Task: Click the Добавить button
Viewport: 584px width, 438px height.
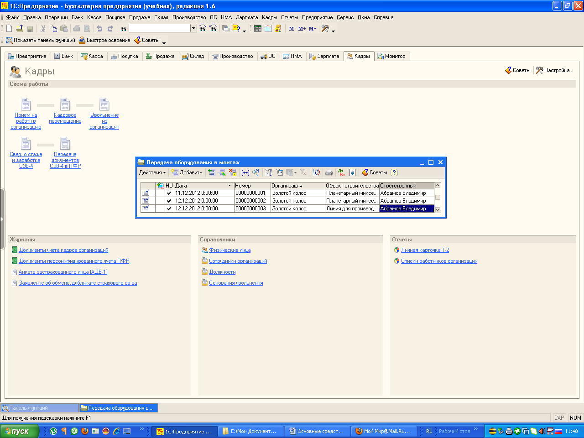Action: pyautogui.click(x=187, y=172)
